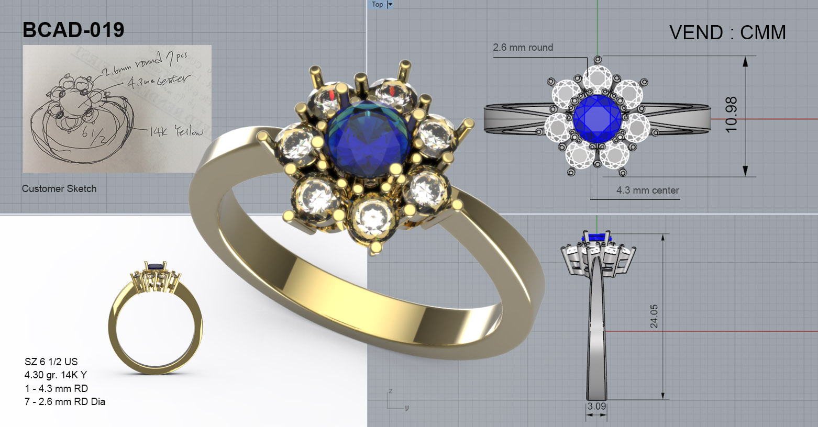This screenshot has height=427, width=818.
Task: Select the 10.98 dimension value
Action: (732, 115)
